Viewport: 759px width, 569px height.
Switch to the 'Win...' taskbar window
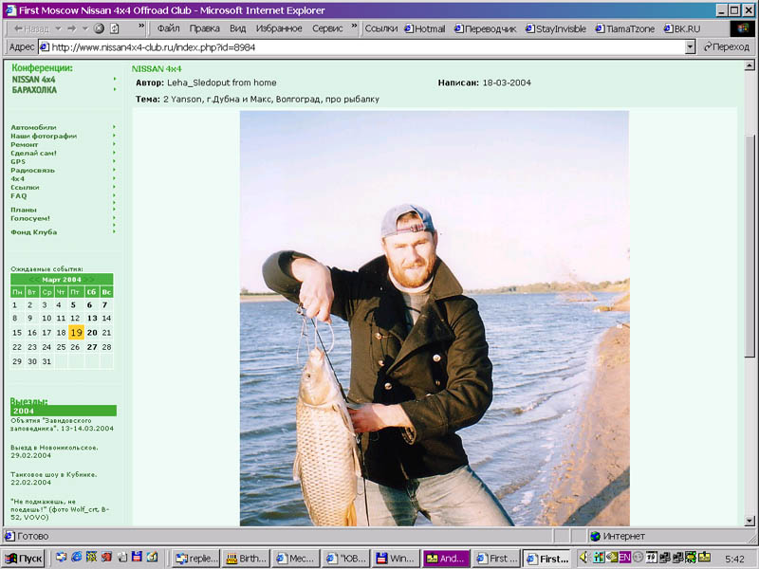point(396,558)
